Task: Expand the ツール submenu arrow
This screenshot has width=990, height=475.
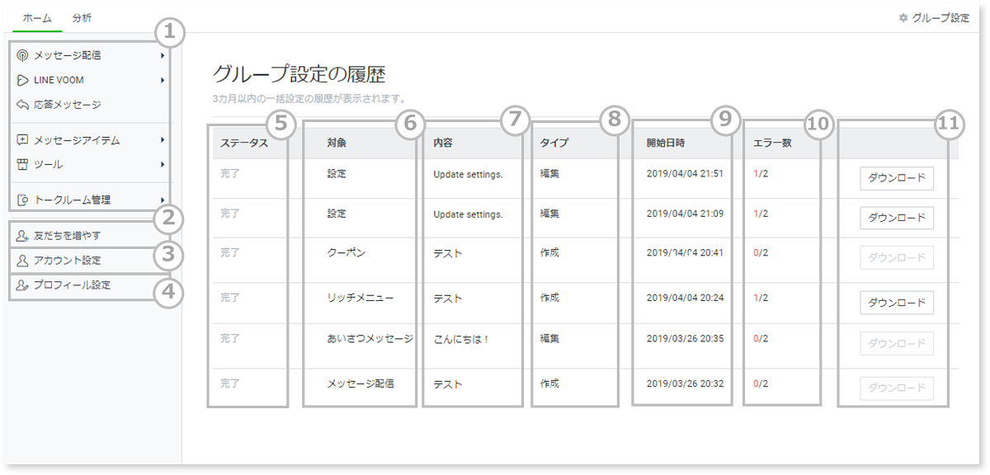Action: click(163, 164)
